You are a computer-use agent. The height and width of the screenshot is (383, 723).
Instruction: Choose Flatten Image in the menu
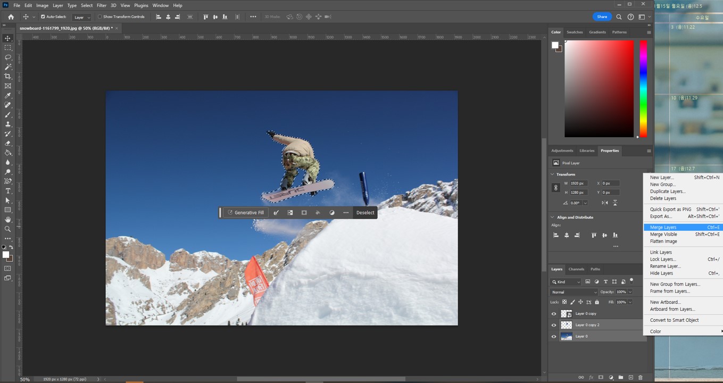coord(663,242)
